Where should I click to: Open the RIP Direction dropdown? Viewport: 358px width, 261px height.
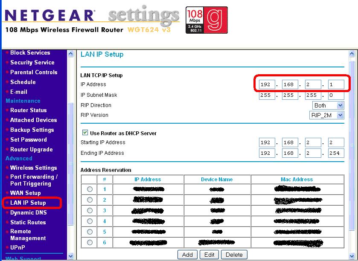tap(328, 105)
